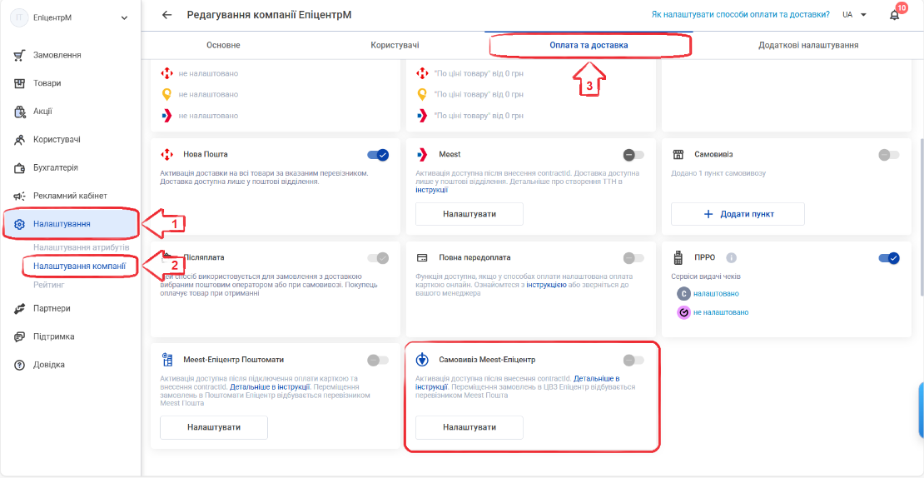Toggle Meest-Епіцентр Поштомати switch

point(378,360)
